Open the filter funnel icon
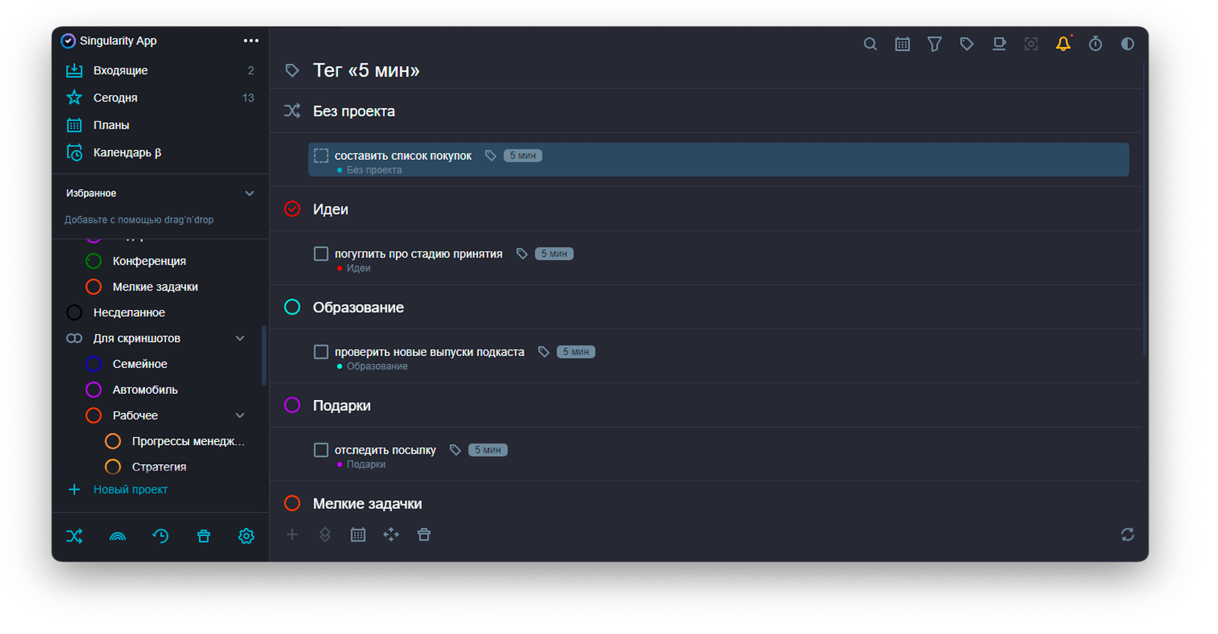The image size is (1218, 634). 934,44
